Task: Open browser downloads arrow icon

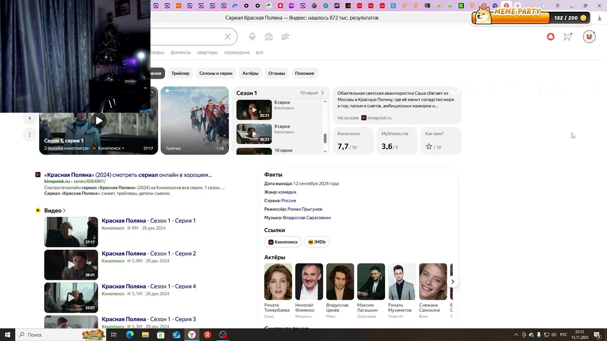Action: coord(600,18)
